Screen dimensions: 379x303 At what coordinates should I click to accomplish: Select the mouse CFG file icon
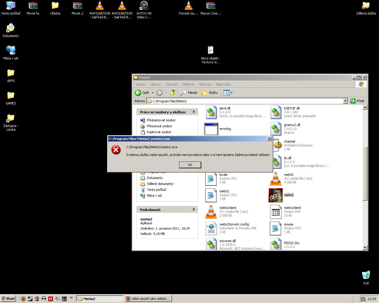click(x=276, y=228)
